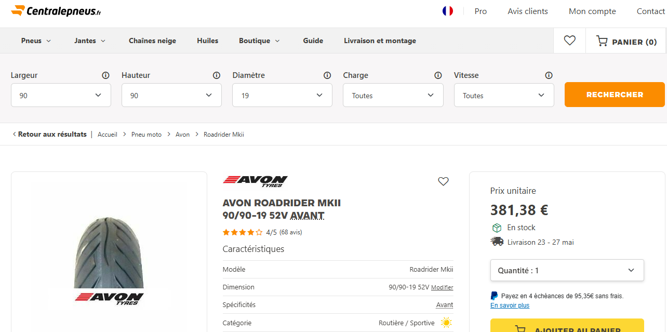Viewport: 667px width, 332px height.
Task: Open Mon compte link
Action: click(x=592, y=11)
